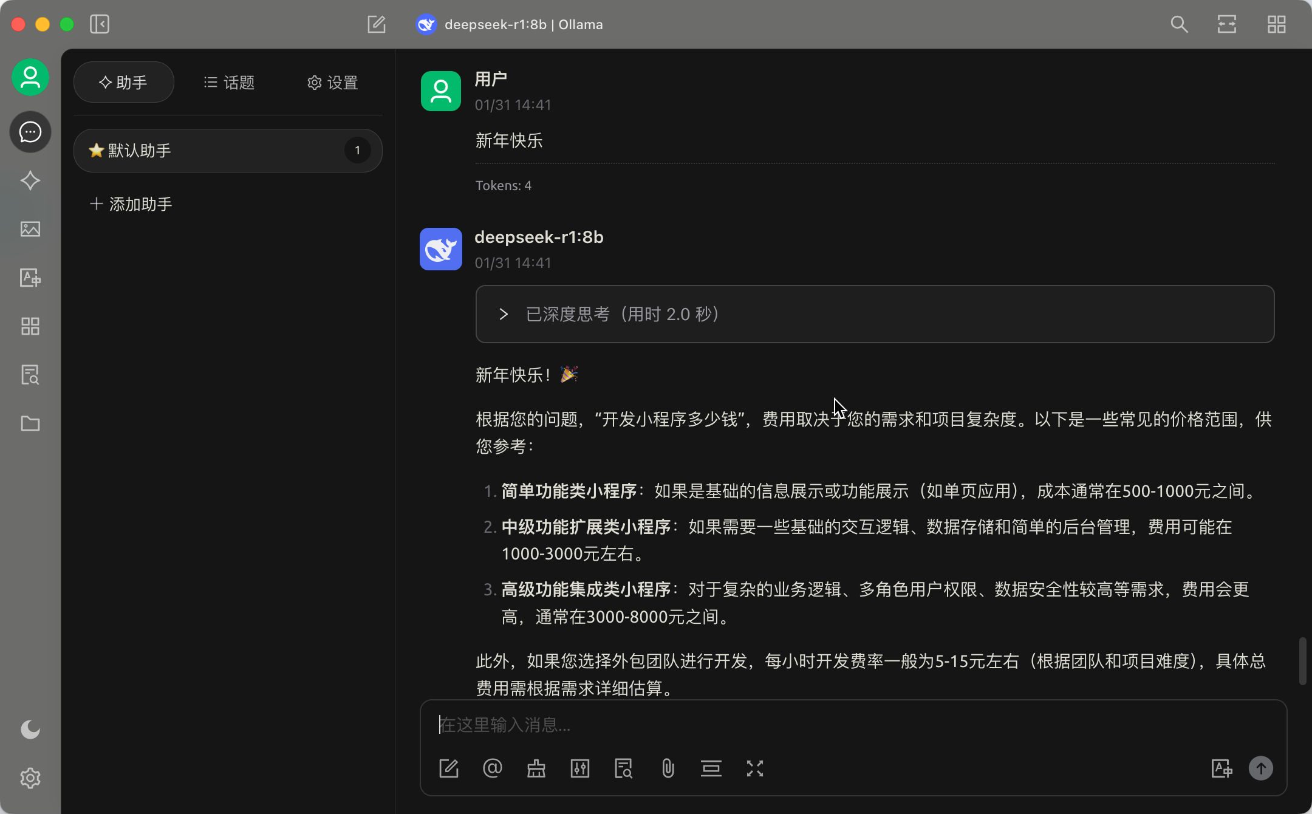
Task: Open the deepseek-r1:8b model selector in title bar
Action: (510, 24)
